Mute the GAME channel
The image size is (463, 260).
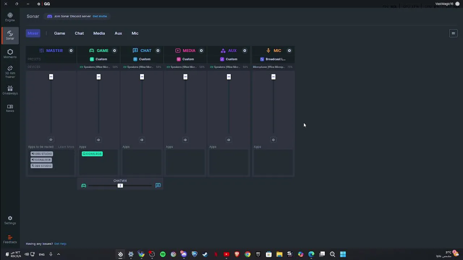coord(98,140)
